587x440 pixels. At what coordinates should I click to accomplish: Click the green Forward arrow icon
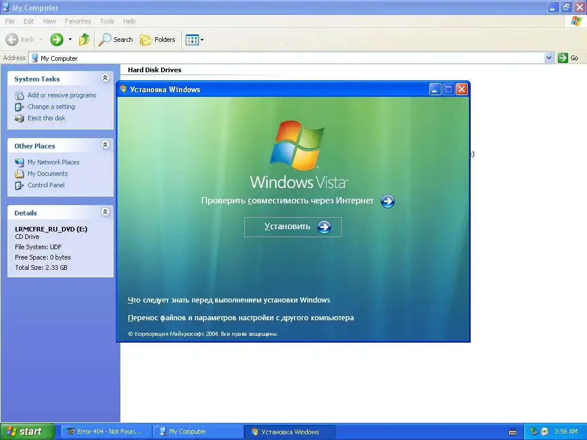(x=57, y=40)
